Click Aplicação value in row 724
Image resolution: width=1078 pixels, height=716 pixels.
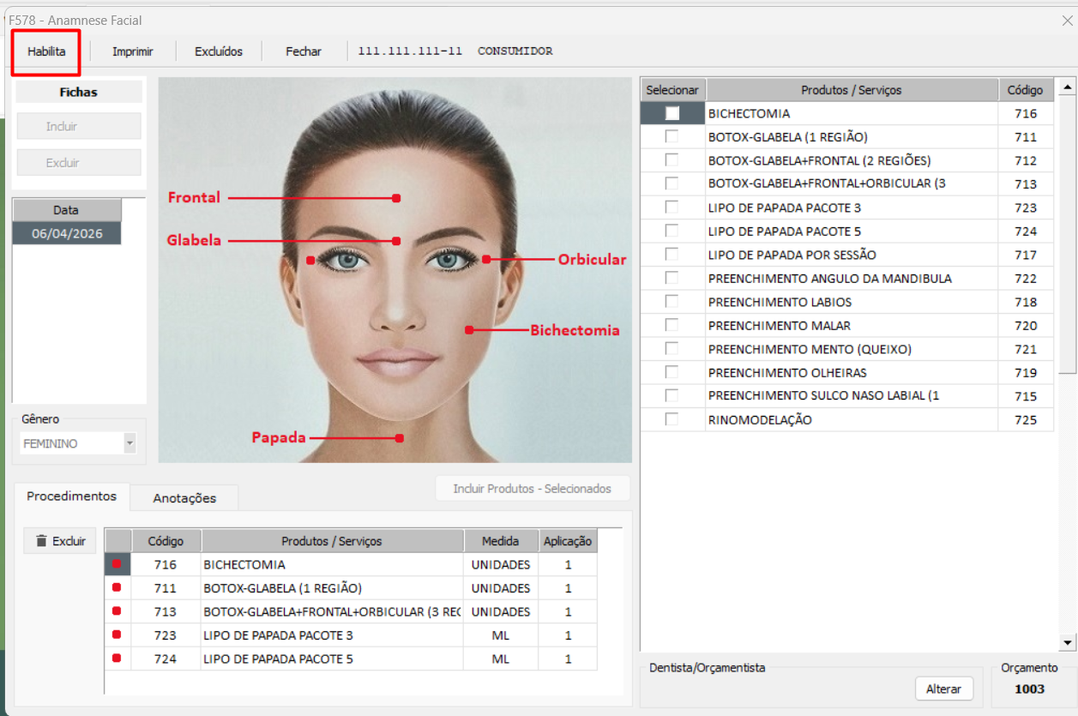[568, 659]
